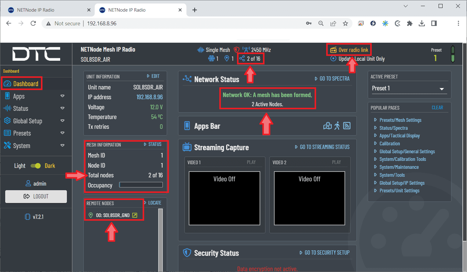Click the Video 1 preview window
Image resolution: width=467 pixels, height=272 pixels.
[x=224, y=198]
